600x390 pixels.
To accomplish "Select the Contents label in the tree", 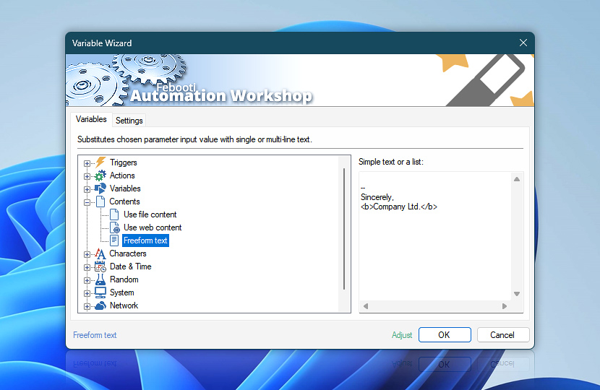I will pos(124,201).
